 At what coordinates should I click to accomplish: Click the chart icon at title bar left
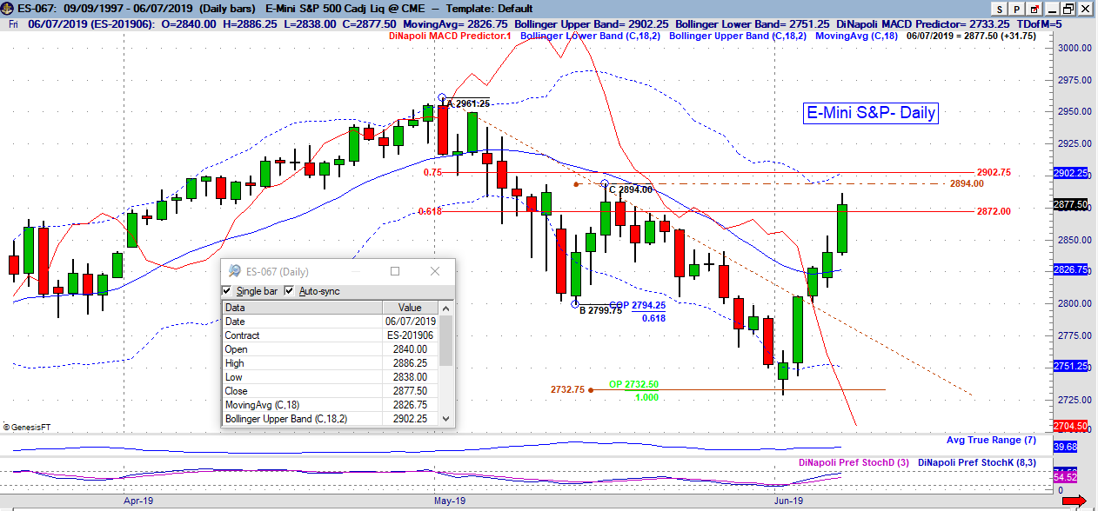(x=8, y=8)
